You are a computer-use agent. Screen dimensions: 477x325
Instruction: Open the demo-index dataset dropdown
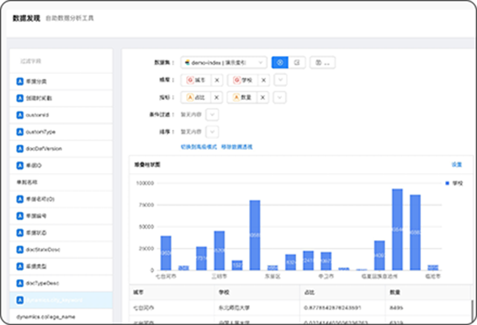click(x=224, y=63)
